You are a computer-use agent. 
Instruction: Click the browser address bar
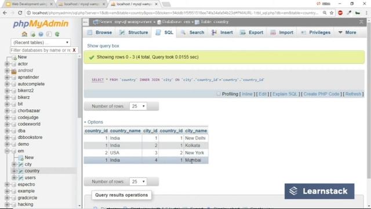(175, 13)
